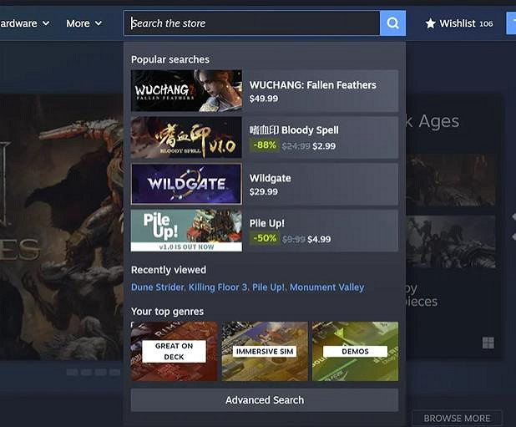
Task: Click the Windows platform icon
Action: point(488,343)
